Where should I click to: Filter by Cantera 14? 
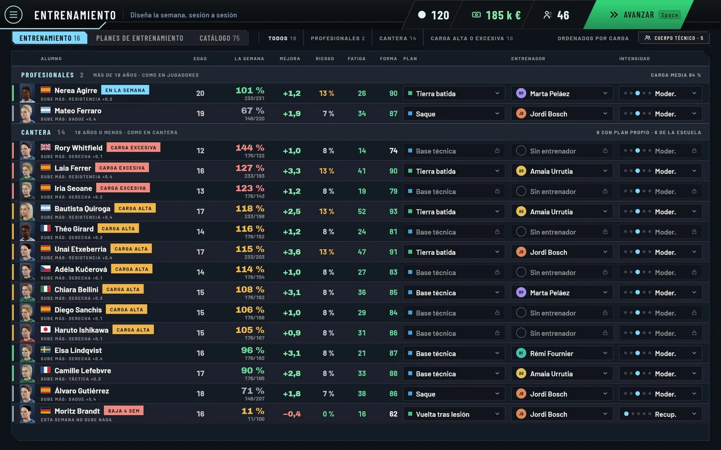[x=398, y=38]
